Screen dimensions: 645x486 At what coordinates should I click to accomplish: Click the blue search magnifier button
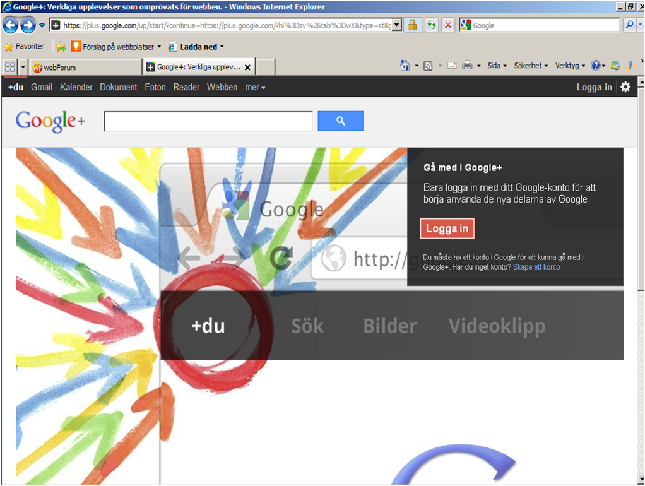[341, 121]
